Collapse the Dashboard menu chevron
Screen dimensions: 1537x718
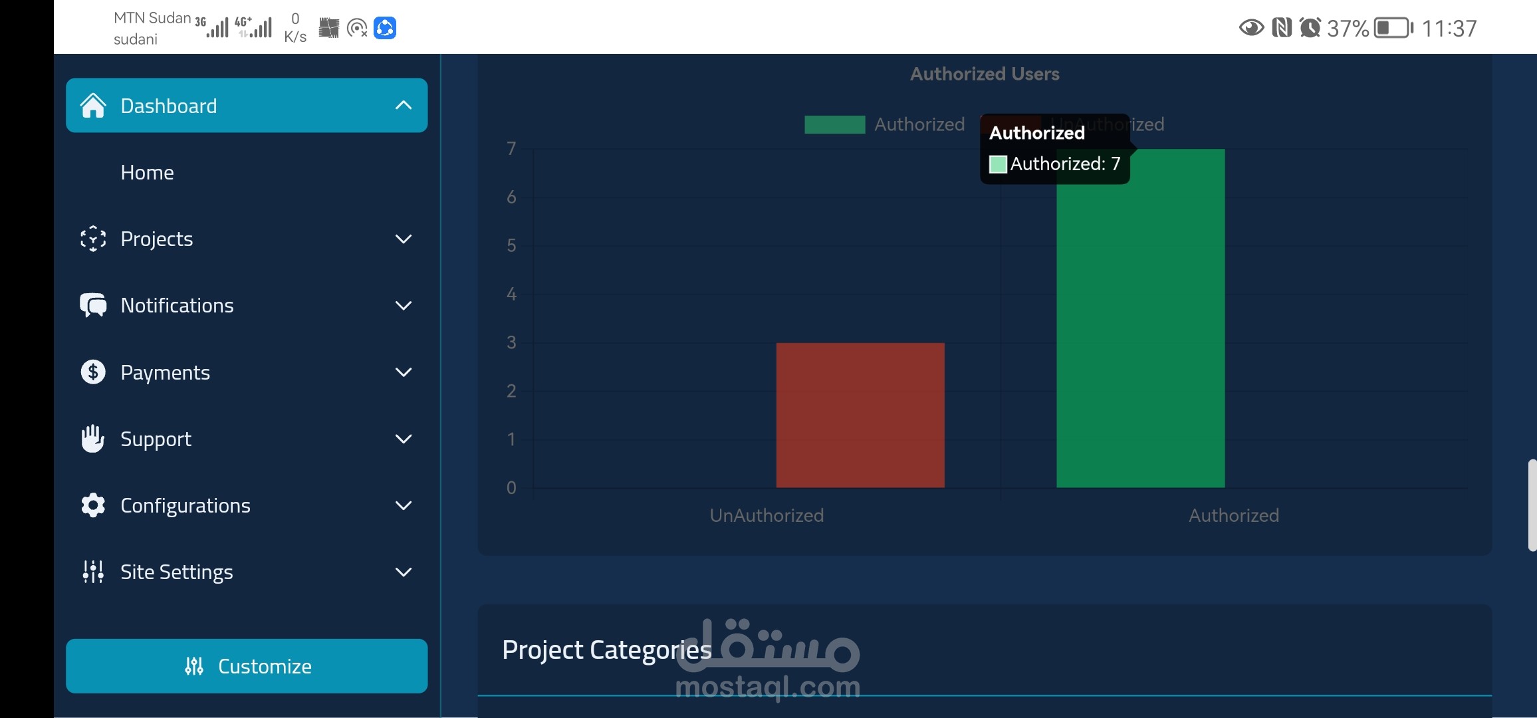point(403,106)
